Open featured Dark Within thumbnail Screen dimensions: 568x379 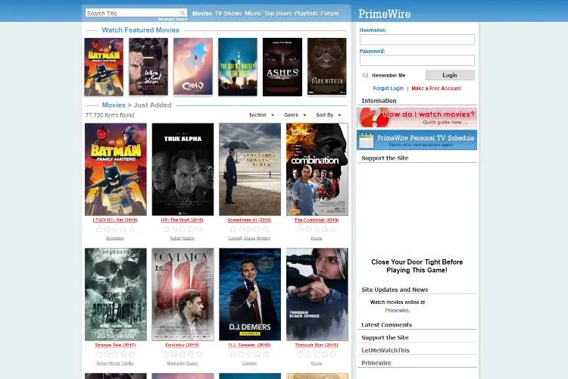326,67
